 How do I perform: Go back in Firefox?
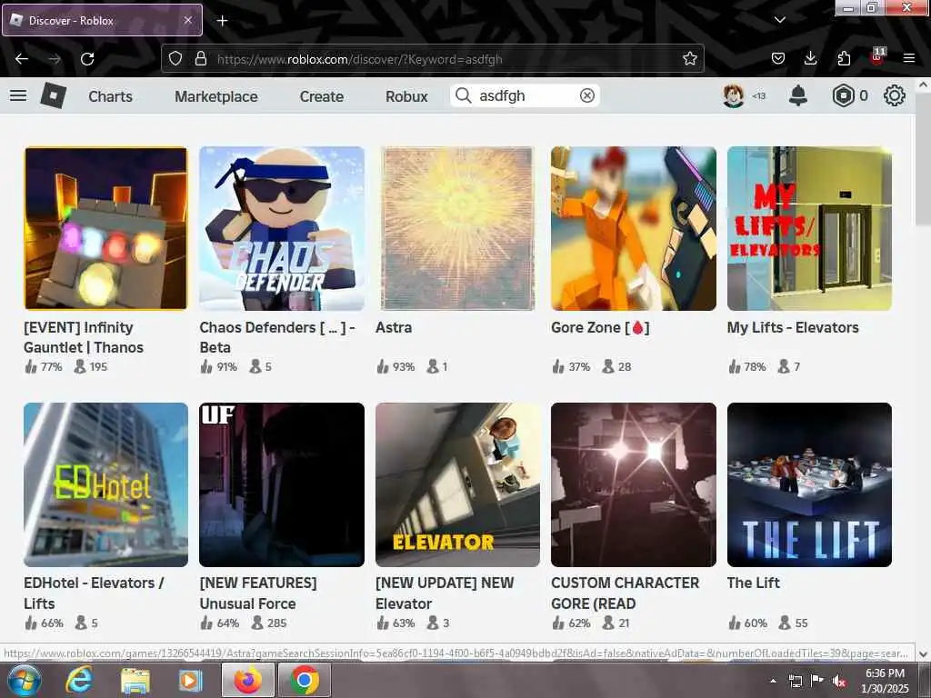click(22, 59)
